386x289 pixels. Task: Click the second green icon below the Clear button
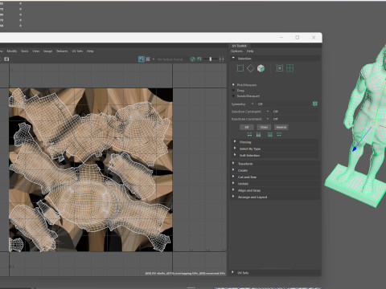[258, 134]
